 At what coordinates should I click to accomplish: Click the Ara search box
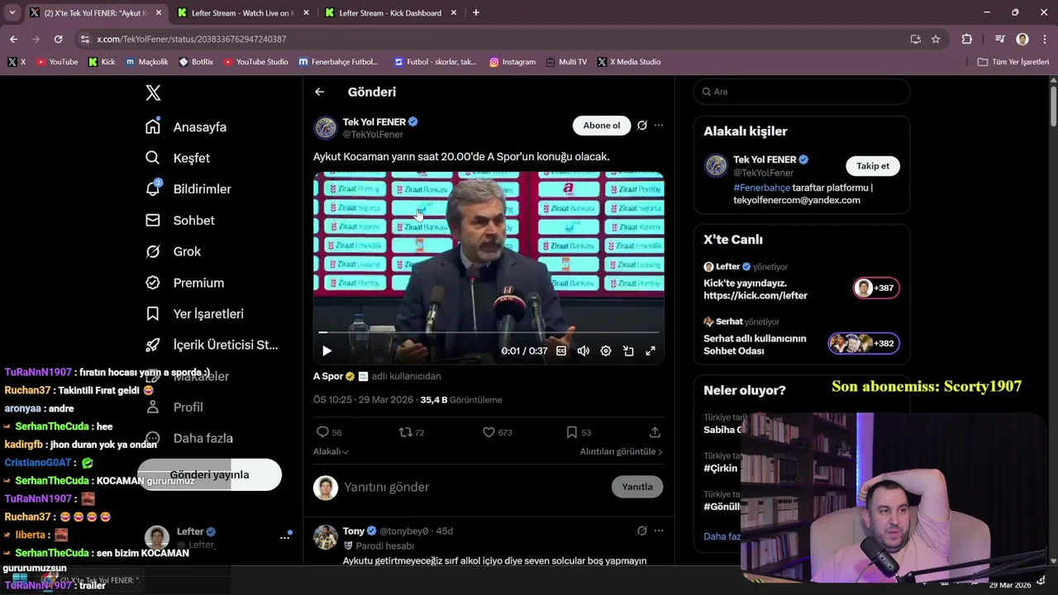[x=802, y=92]
